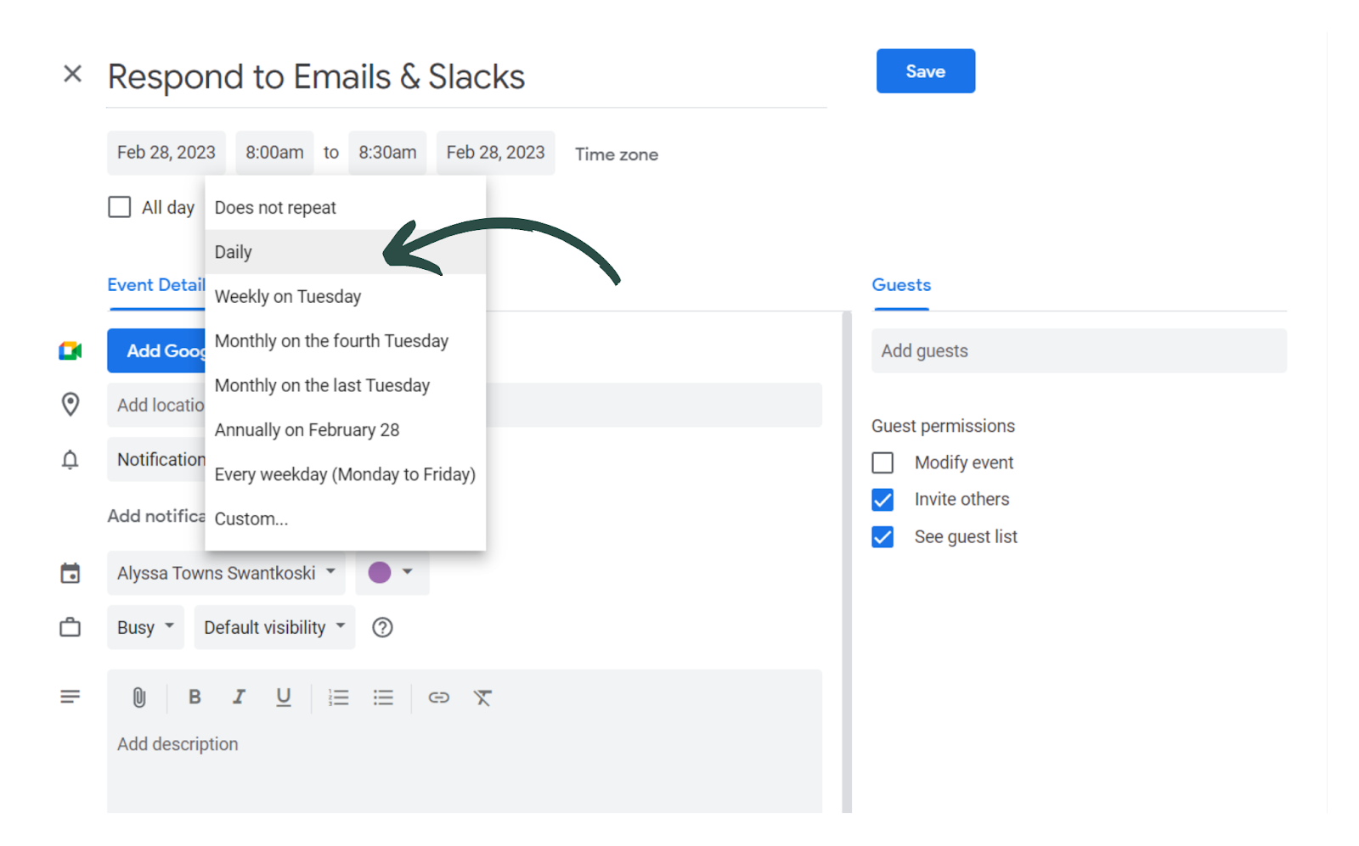Open the Busy availability dropdown
This screenshot has width=1359, height=846.
[145, 627]
